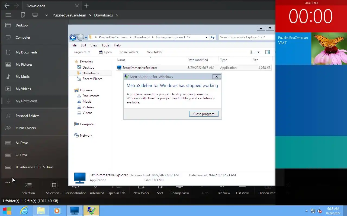347x216 pixels.
Task: Select the SetupImmersiveExplorer file
Action: pyautogui.click(x=194, y=68)
